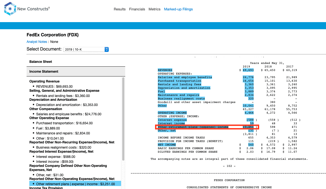Click highlighted OPERATING INCOME label
This screenshot has height=189, width=326.
tap(172, 113)
